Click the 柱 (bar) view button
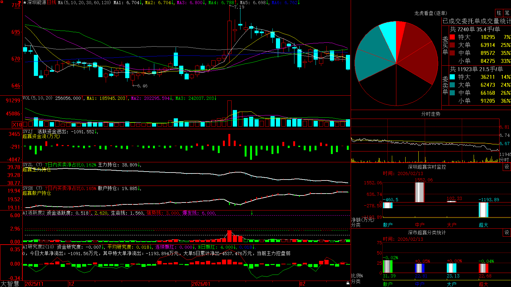511x287 pixels. 499,13
